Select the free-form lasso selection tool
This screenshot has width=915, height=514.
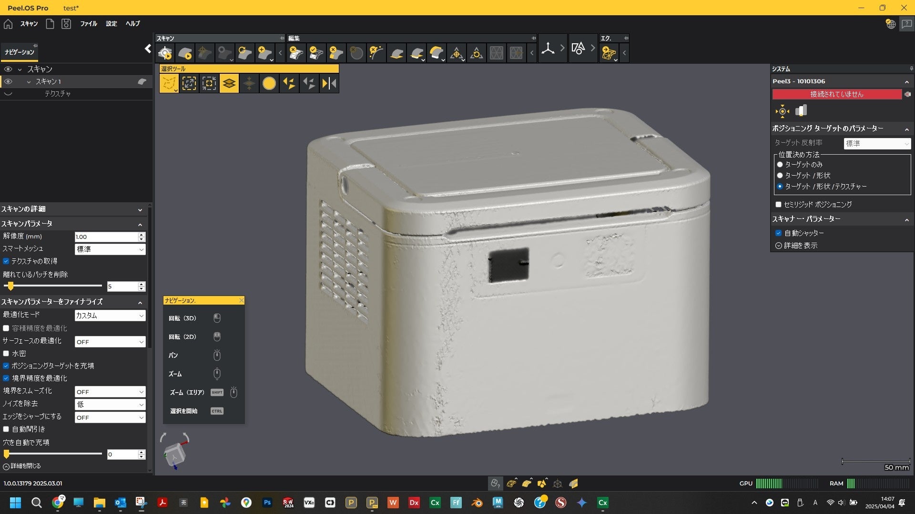tap(168, 83)
